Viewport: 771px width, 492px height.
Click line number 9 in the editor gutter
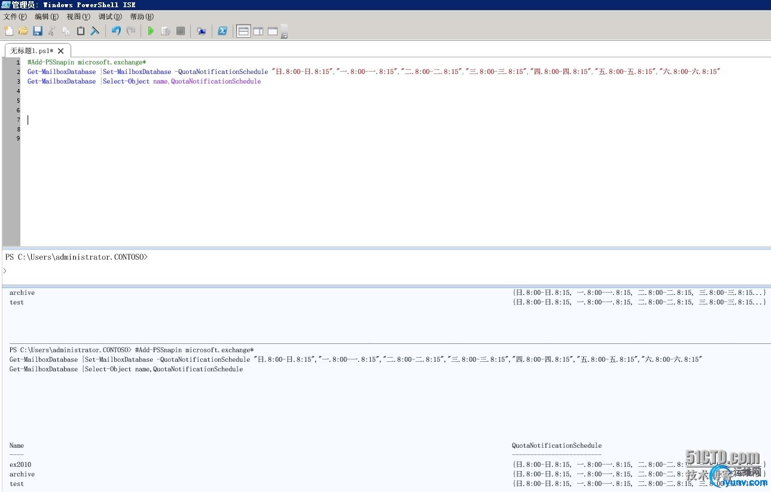(x=18, y=139)
